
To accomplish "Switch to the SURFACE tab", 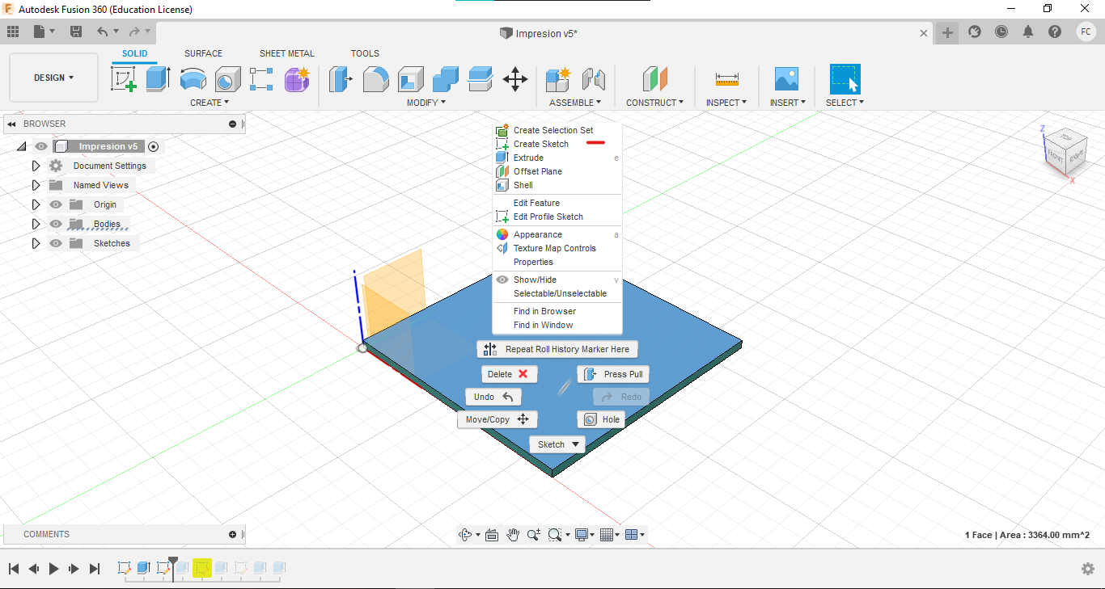I will point(203,53).
